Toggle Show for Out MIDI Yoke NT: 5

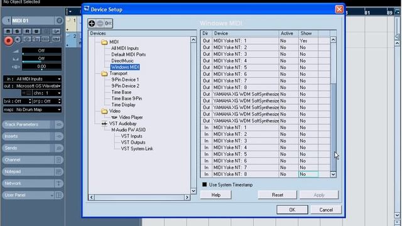(x=308, y=67)
